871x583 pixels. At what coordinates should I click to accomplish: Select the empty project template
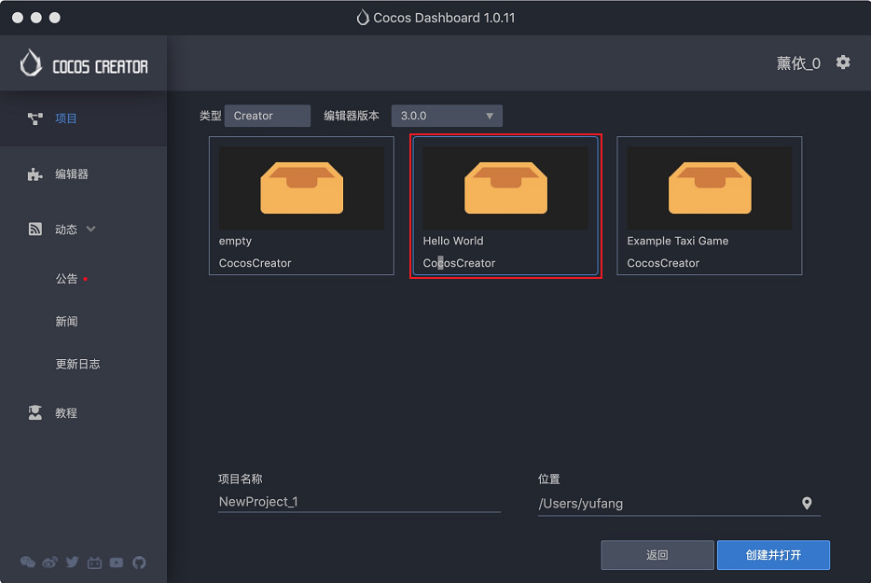pyautogui.click(x=301, y=205)
